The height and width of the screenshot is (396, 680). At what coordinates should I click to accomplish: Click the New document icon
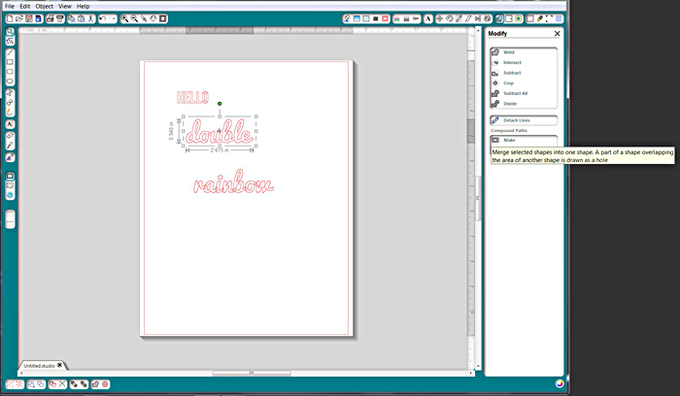[10, 18]
